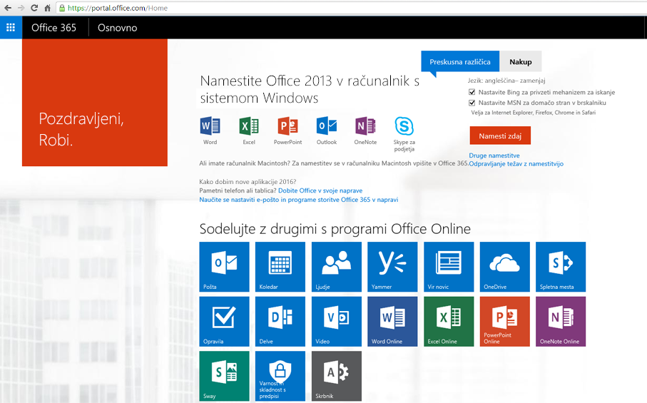Open the Sway tile
The image size is (647, 403).
224,376
